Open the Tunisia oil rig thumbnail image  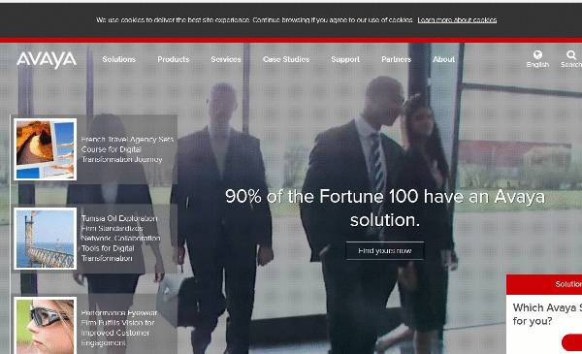click(46, 239)
